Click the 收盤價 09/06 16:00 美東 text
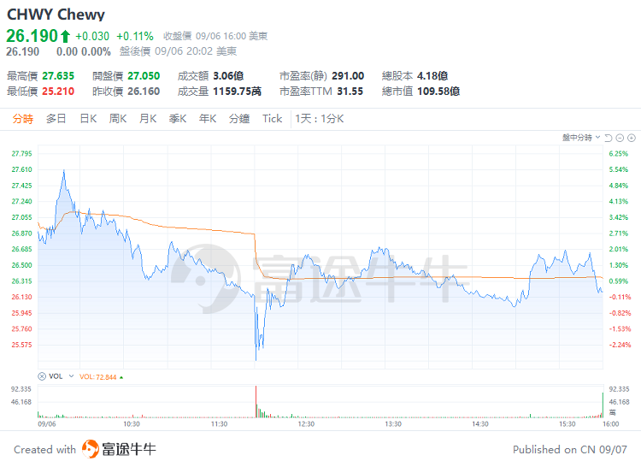Viewport: 641px width, 467px height. tap(215, 37)
